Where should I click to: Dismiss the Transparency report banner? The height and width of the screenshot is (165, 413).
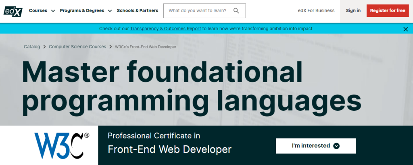pos(406,29)
